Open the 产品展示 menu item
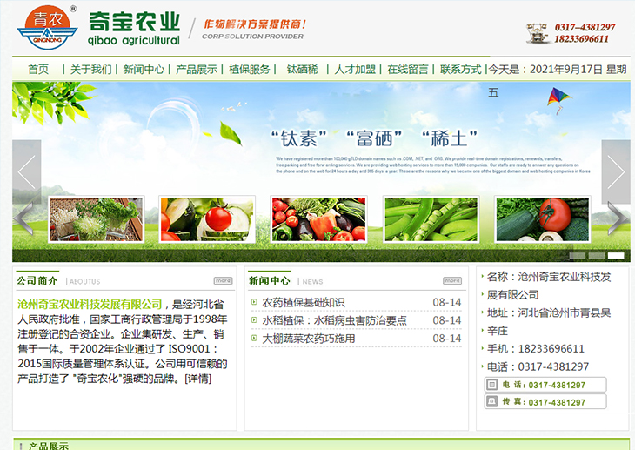Viewport: 635px width, 450px height. coord(197,70)
